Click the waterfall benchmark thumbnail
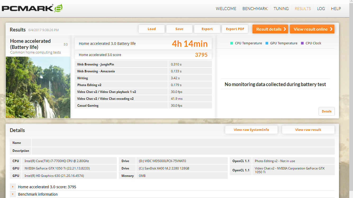This screenshot has height=198, width=353. [38, 87]
